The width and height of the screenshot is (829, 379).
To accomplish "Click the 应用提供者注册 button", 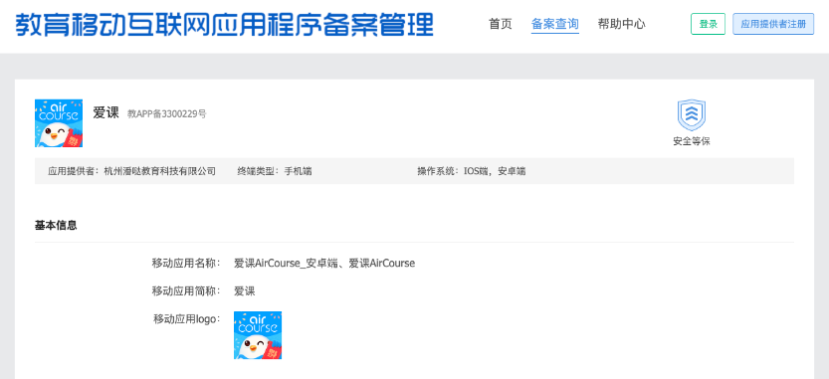I will click(x=773, y=24).
